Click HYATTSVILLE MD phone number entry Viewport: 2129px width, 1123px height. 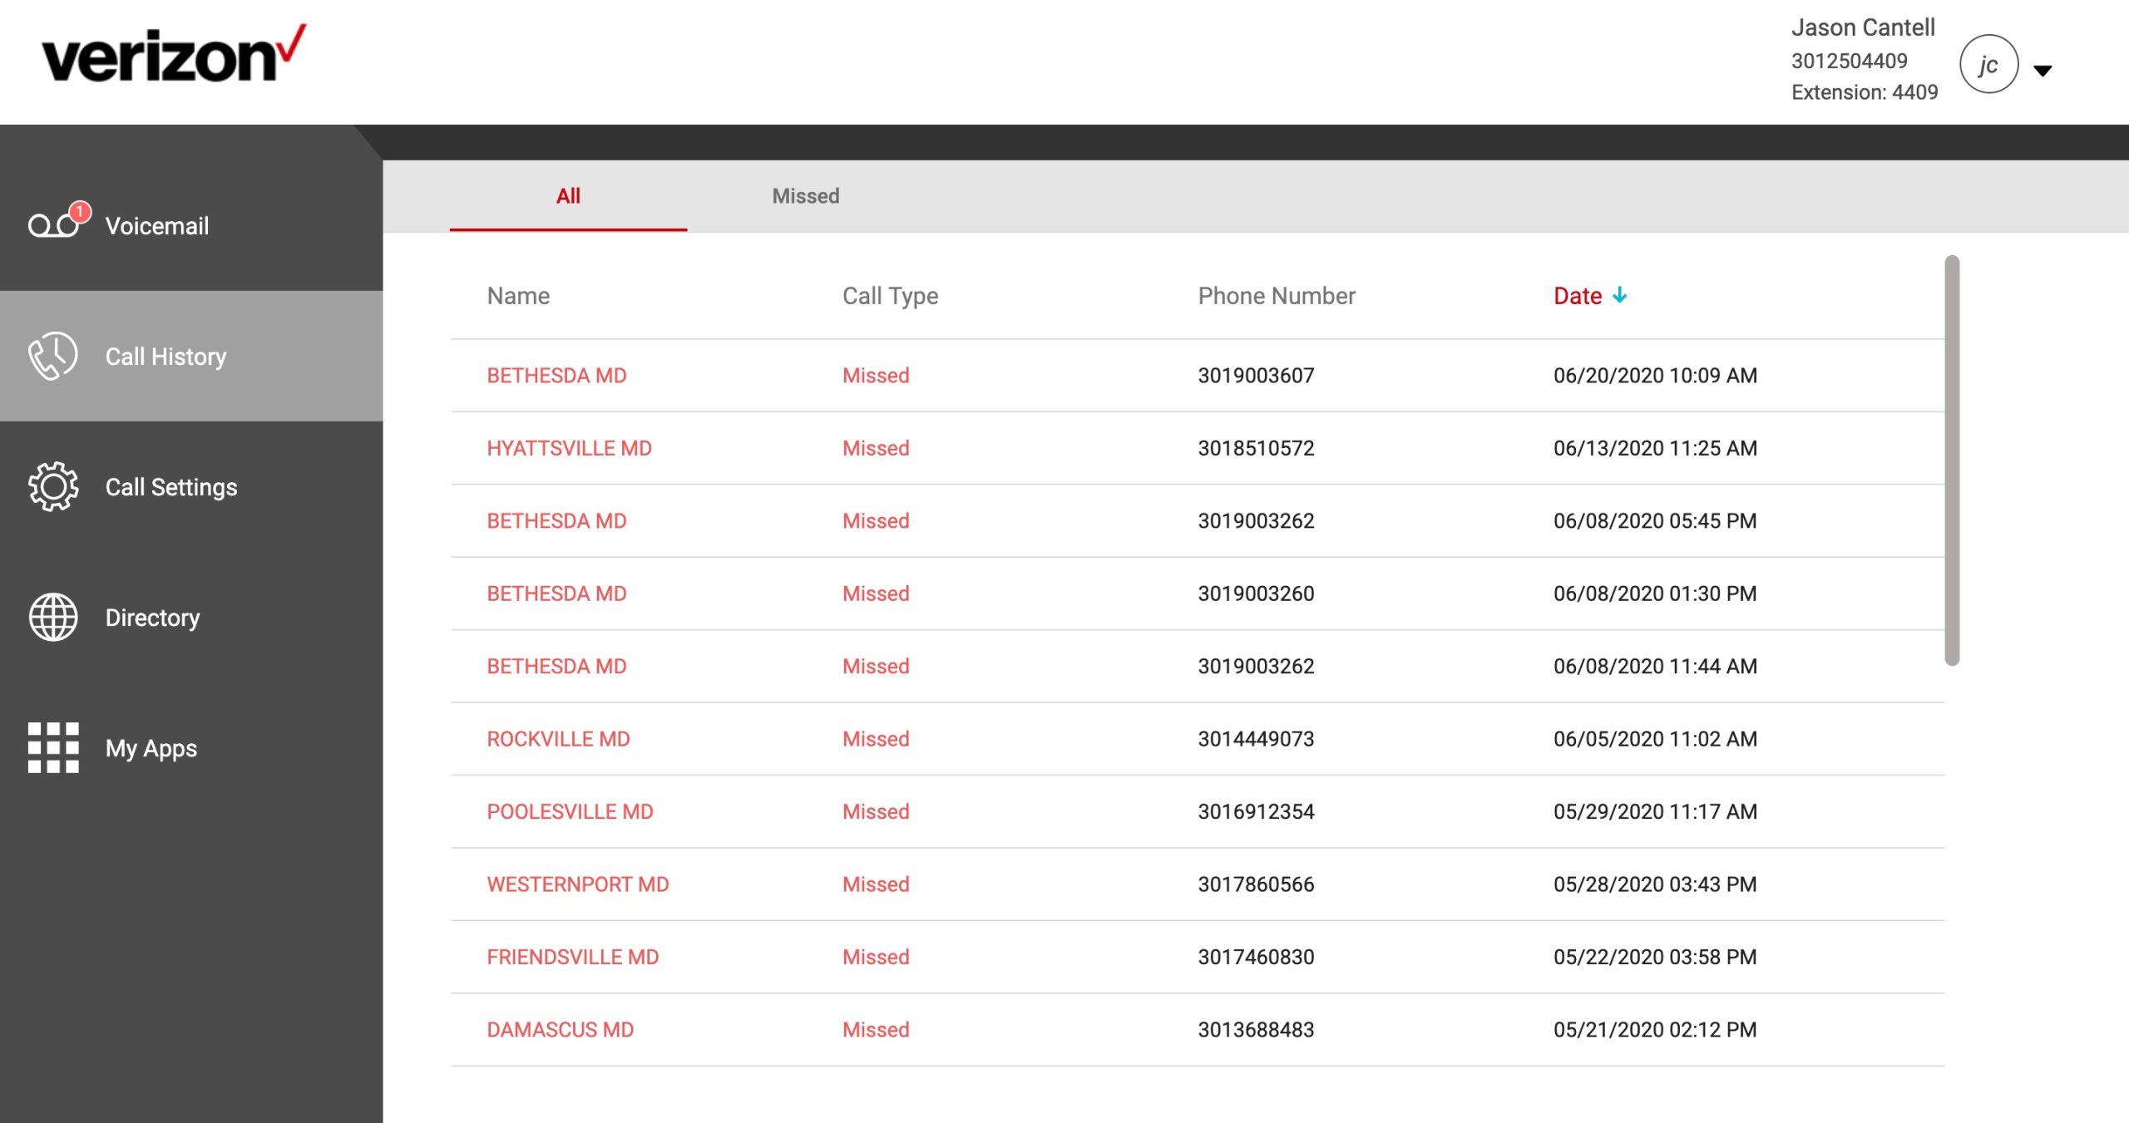coord(1255,447)
